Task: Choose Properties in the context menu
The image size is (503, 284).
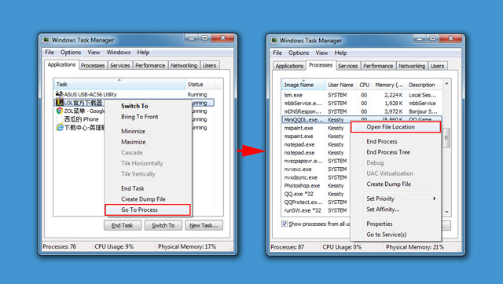Action: tap(395, 224)
